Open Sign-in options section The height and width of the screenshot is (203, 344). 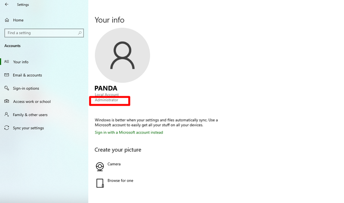(26, 88)
